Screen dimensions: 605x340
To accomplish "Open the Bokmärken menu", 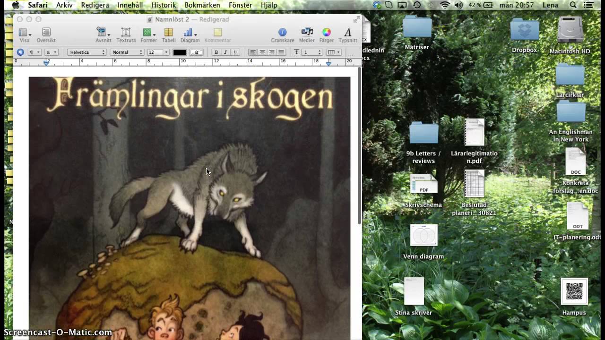I will pos(202,5).
